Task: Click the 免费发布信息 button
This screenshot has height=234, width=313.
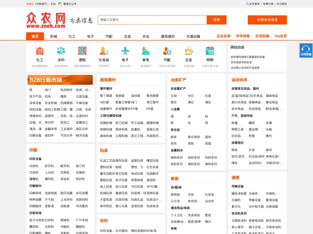Action: coord(267,19)
